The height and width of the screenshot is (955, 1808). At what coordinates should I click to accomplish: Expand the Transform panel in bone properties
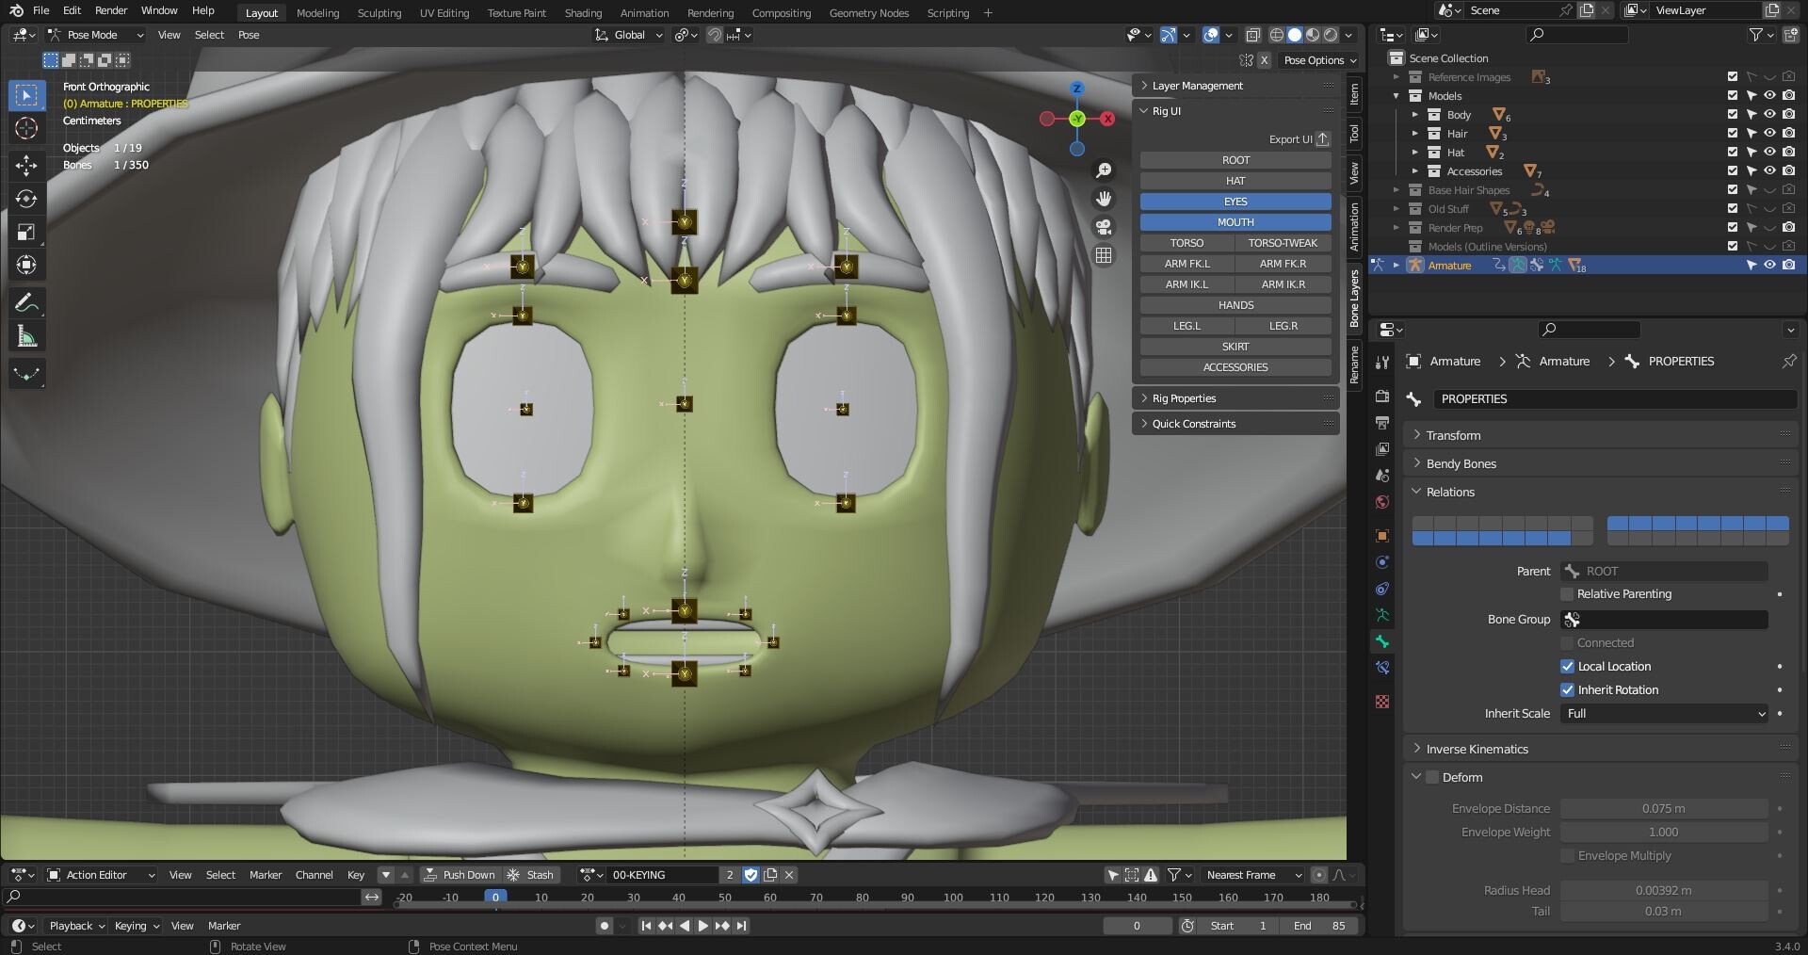(x=1453, y=435)
